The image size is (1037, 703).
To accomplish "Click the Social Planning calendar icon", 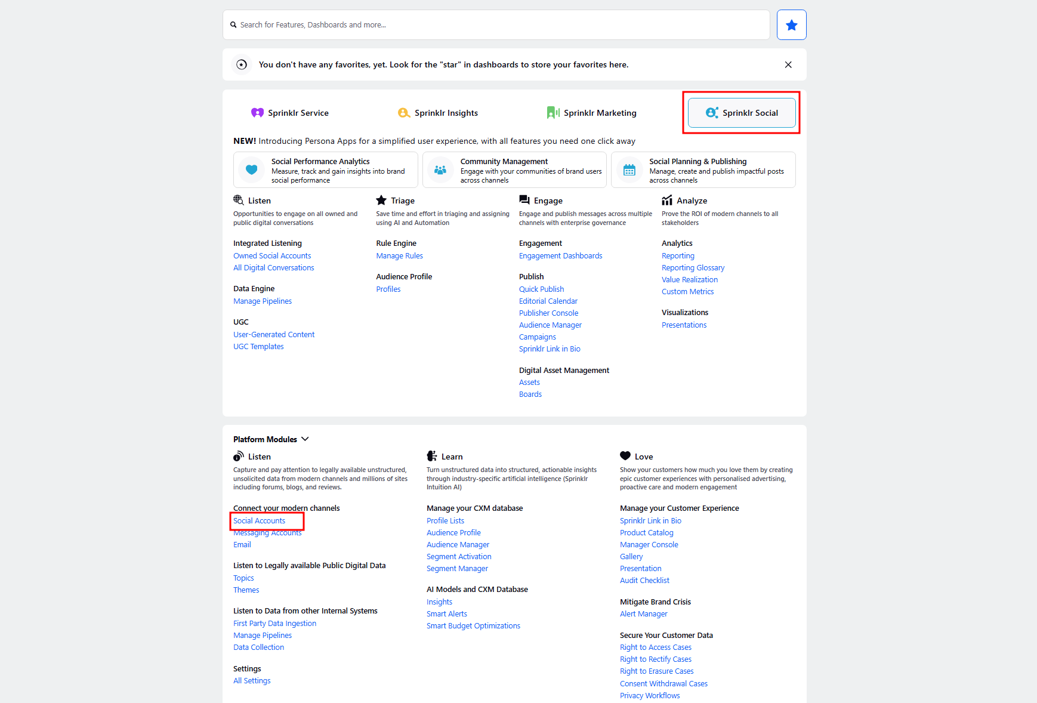I will [x=629, y=170].
